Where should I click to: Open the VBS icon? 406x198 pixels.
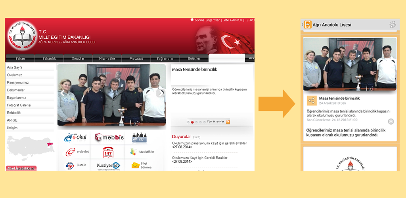click(x=139, y=138)
